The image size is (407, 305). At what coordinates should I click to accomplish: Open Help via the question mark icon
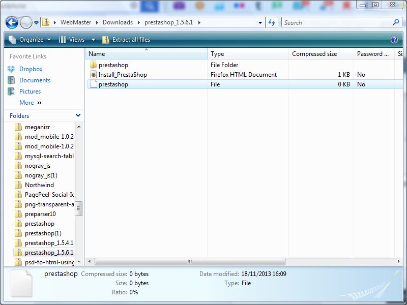[x=394, y=40]
